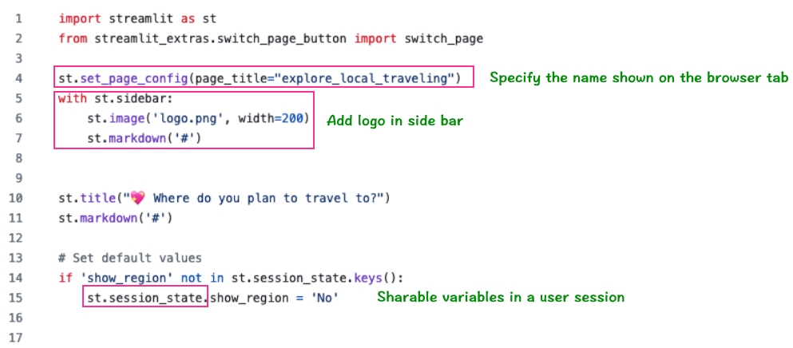Place cursor on the 'logo.png' string

tap(163, 118)
